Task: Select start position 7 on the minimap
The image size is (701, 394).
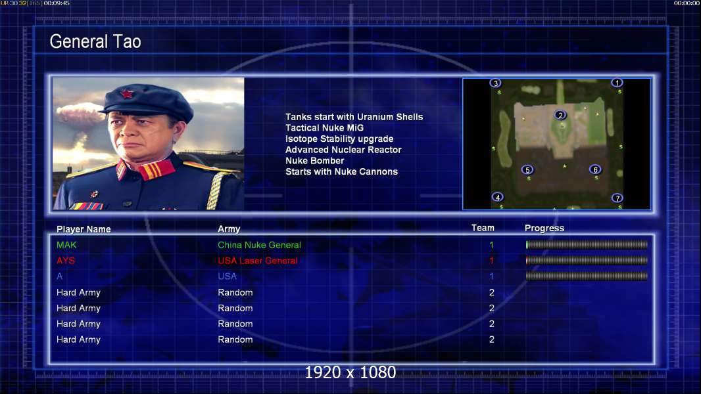Action: 617,198
